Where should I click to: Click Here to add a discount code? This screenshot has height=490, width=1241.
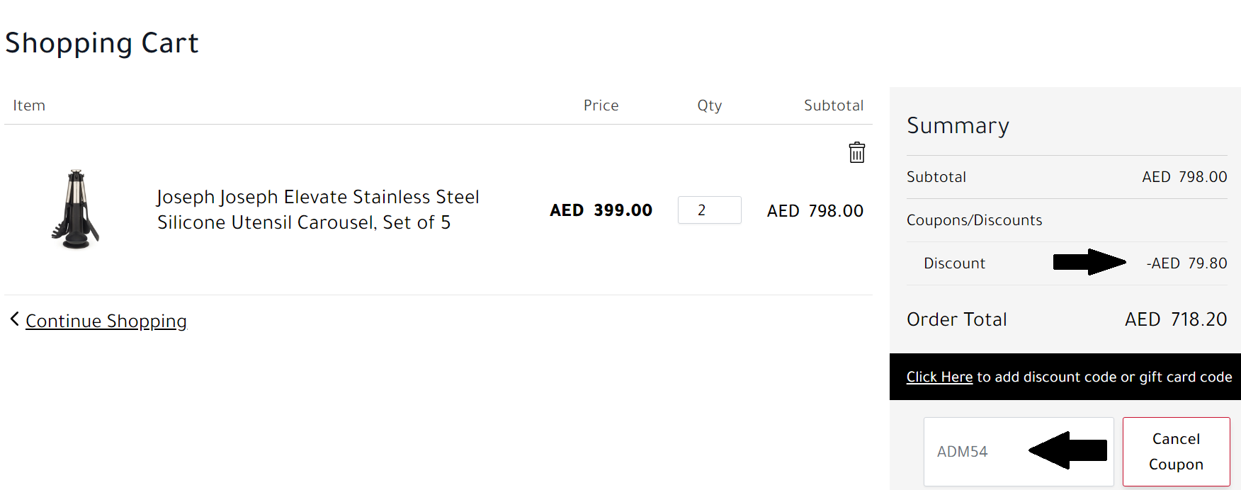pos(939,377)
